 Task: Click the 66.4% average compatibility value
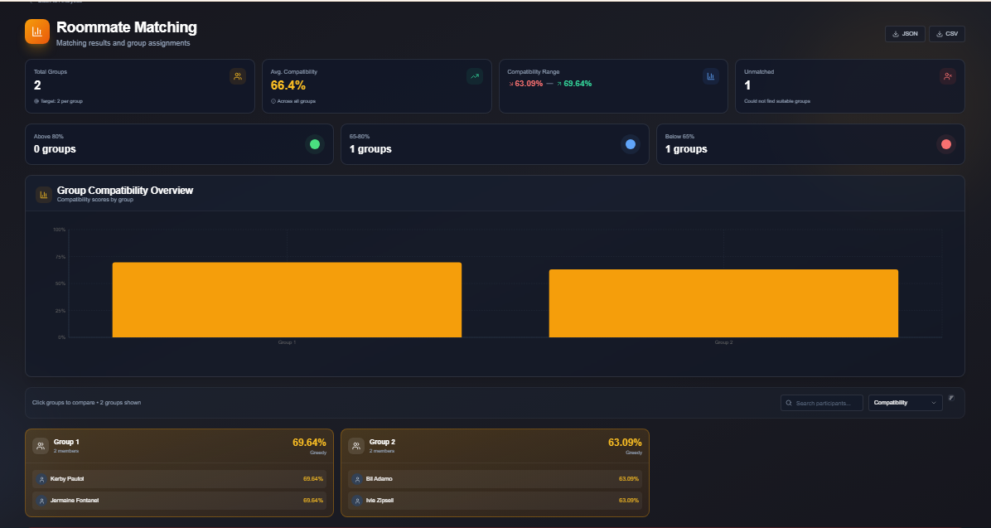[288, 85]
